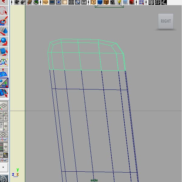
Task: Toggle Textured display mode
Action: click(x=113, y=2)
